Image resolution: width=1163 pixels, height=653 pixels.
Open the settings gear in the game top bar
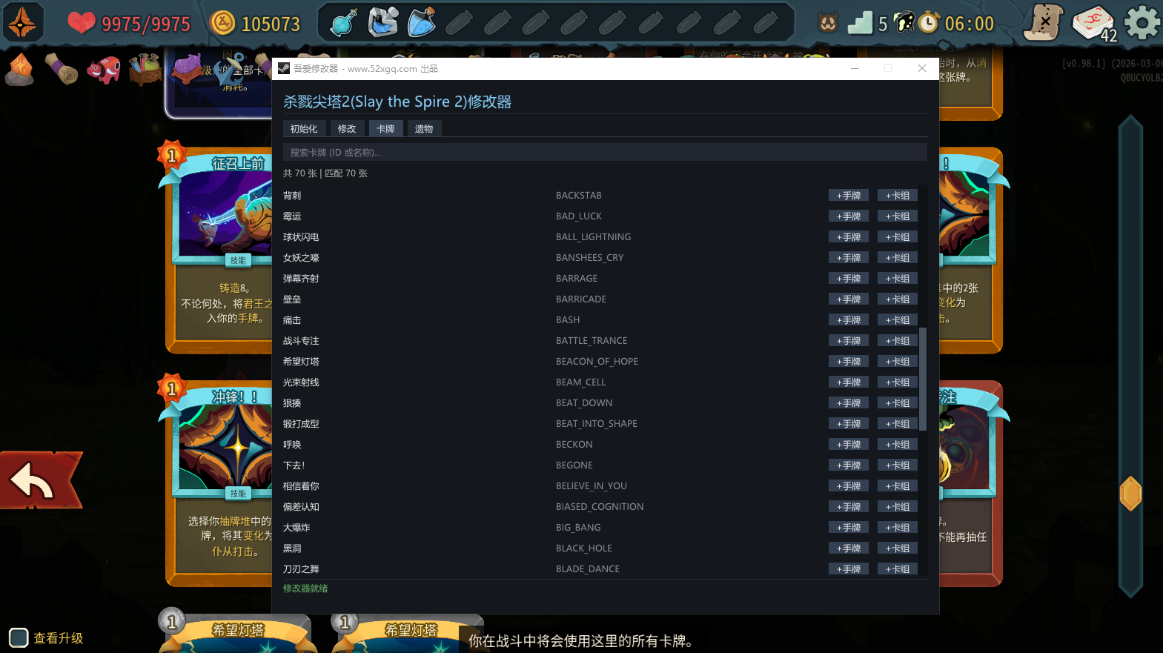pos(1142,22)
